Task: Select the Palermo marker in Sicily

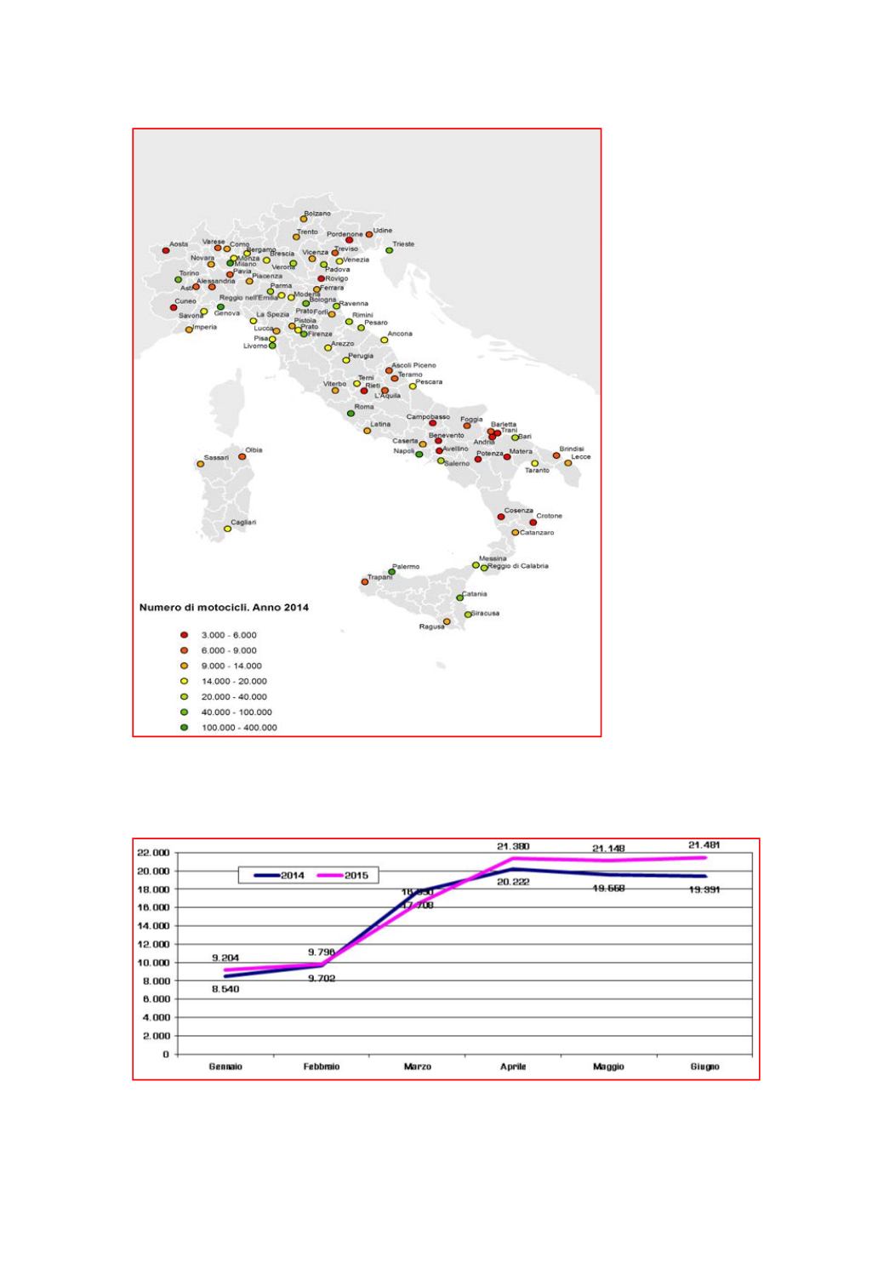Action: pyautogui.click(x=391, y=572)
